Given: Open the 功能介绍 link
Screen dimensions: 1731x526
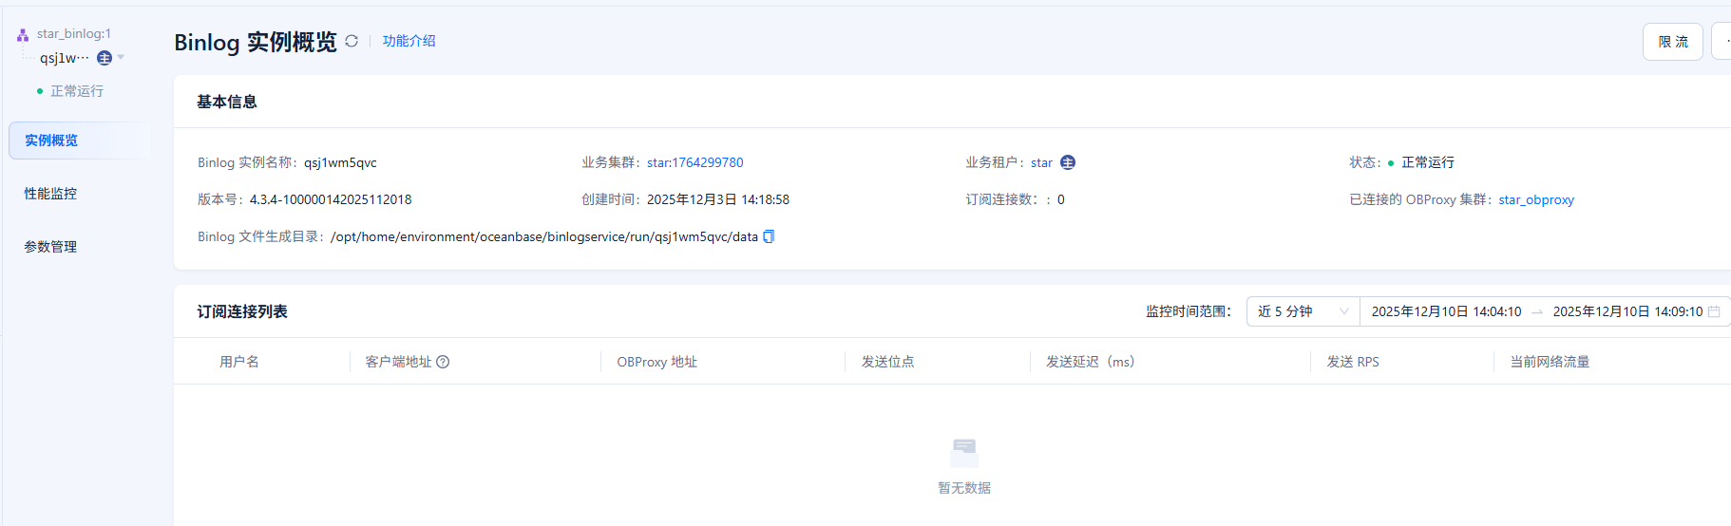Looking at the screenshot, I should pyautogui.click(x=409, y=41).
